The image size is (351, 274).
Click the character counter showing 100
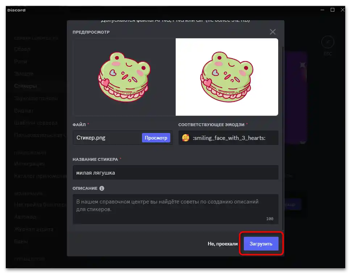coord(269,219)
